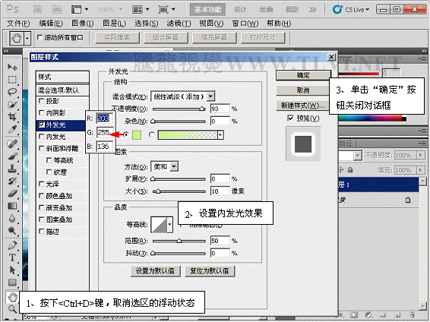The image size is (430, 322).
Task: Select the Hand tool in toolbox
Action: click(12, 297)
